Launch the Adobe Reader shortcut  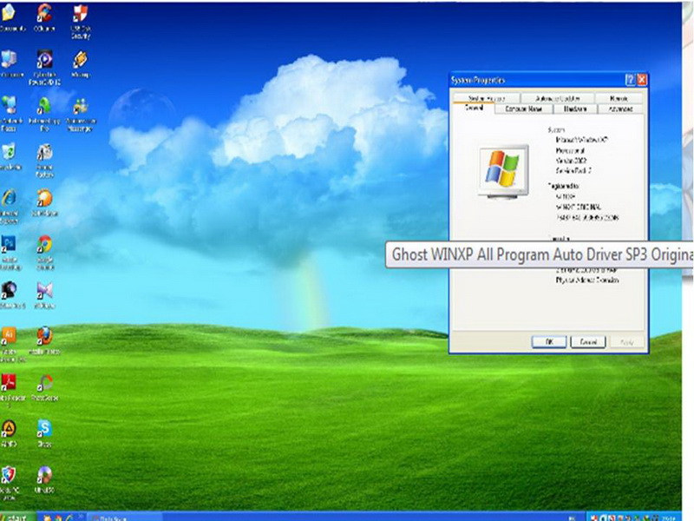[x=9, y=383]
